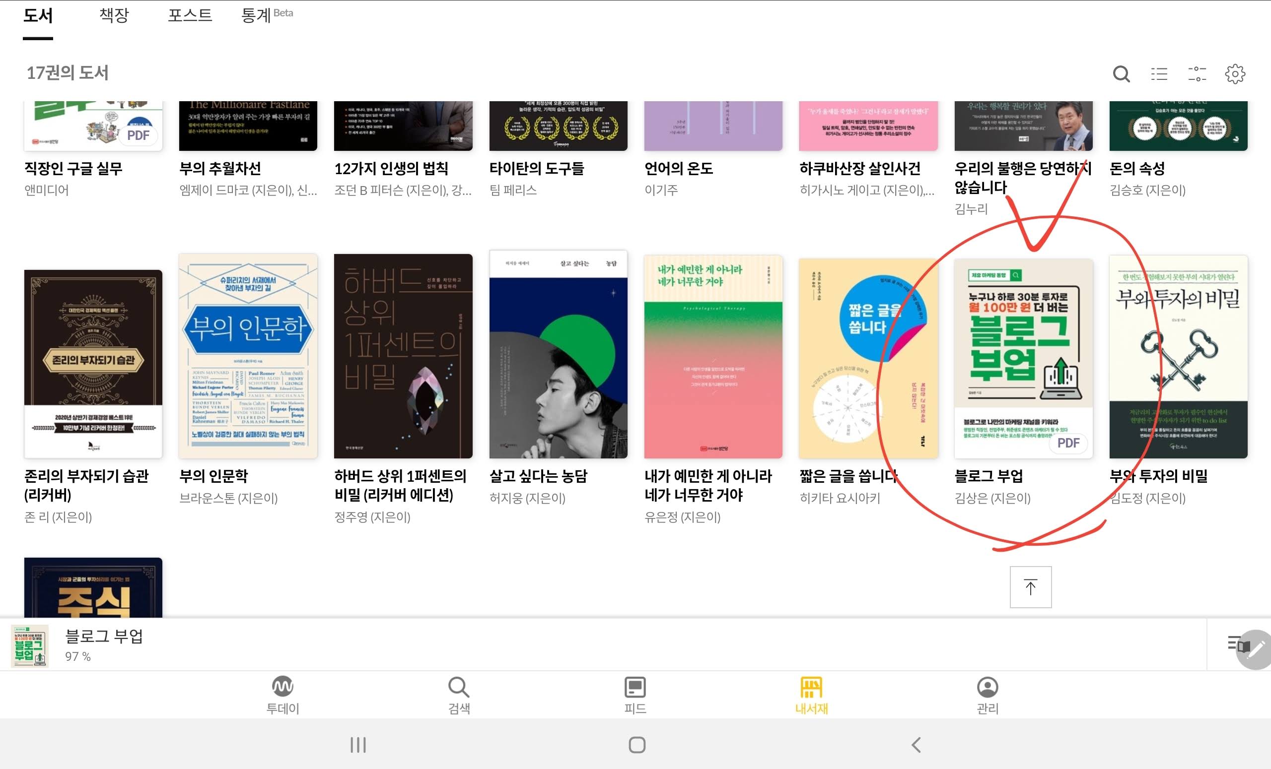Open the 관리 profile icon

coord(988,687)
